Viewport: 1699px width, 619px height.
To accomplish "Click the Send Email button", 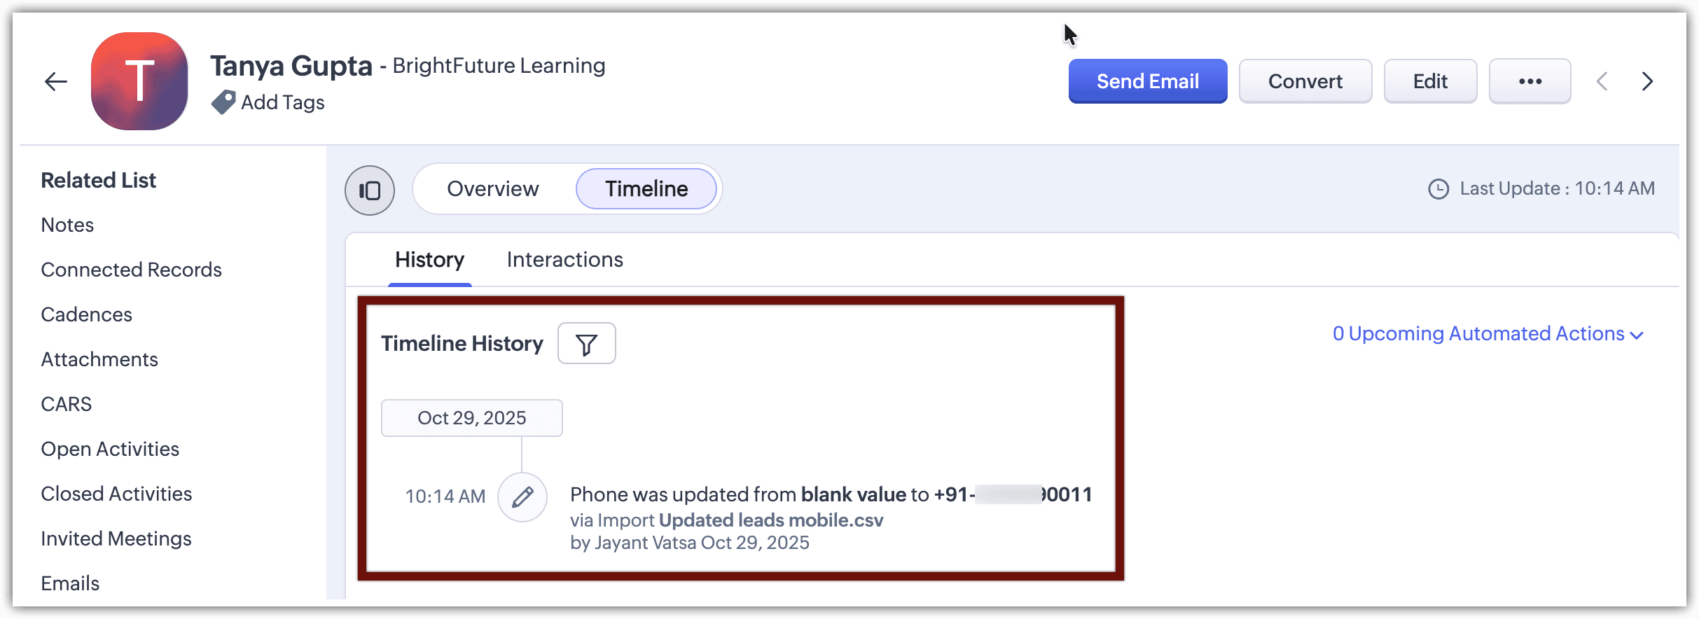I will click(x=1147, y=81).
